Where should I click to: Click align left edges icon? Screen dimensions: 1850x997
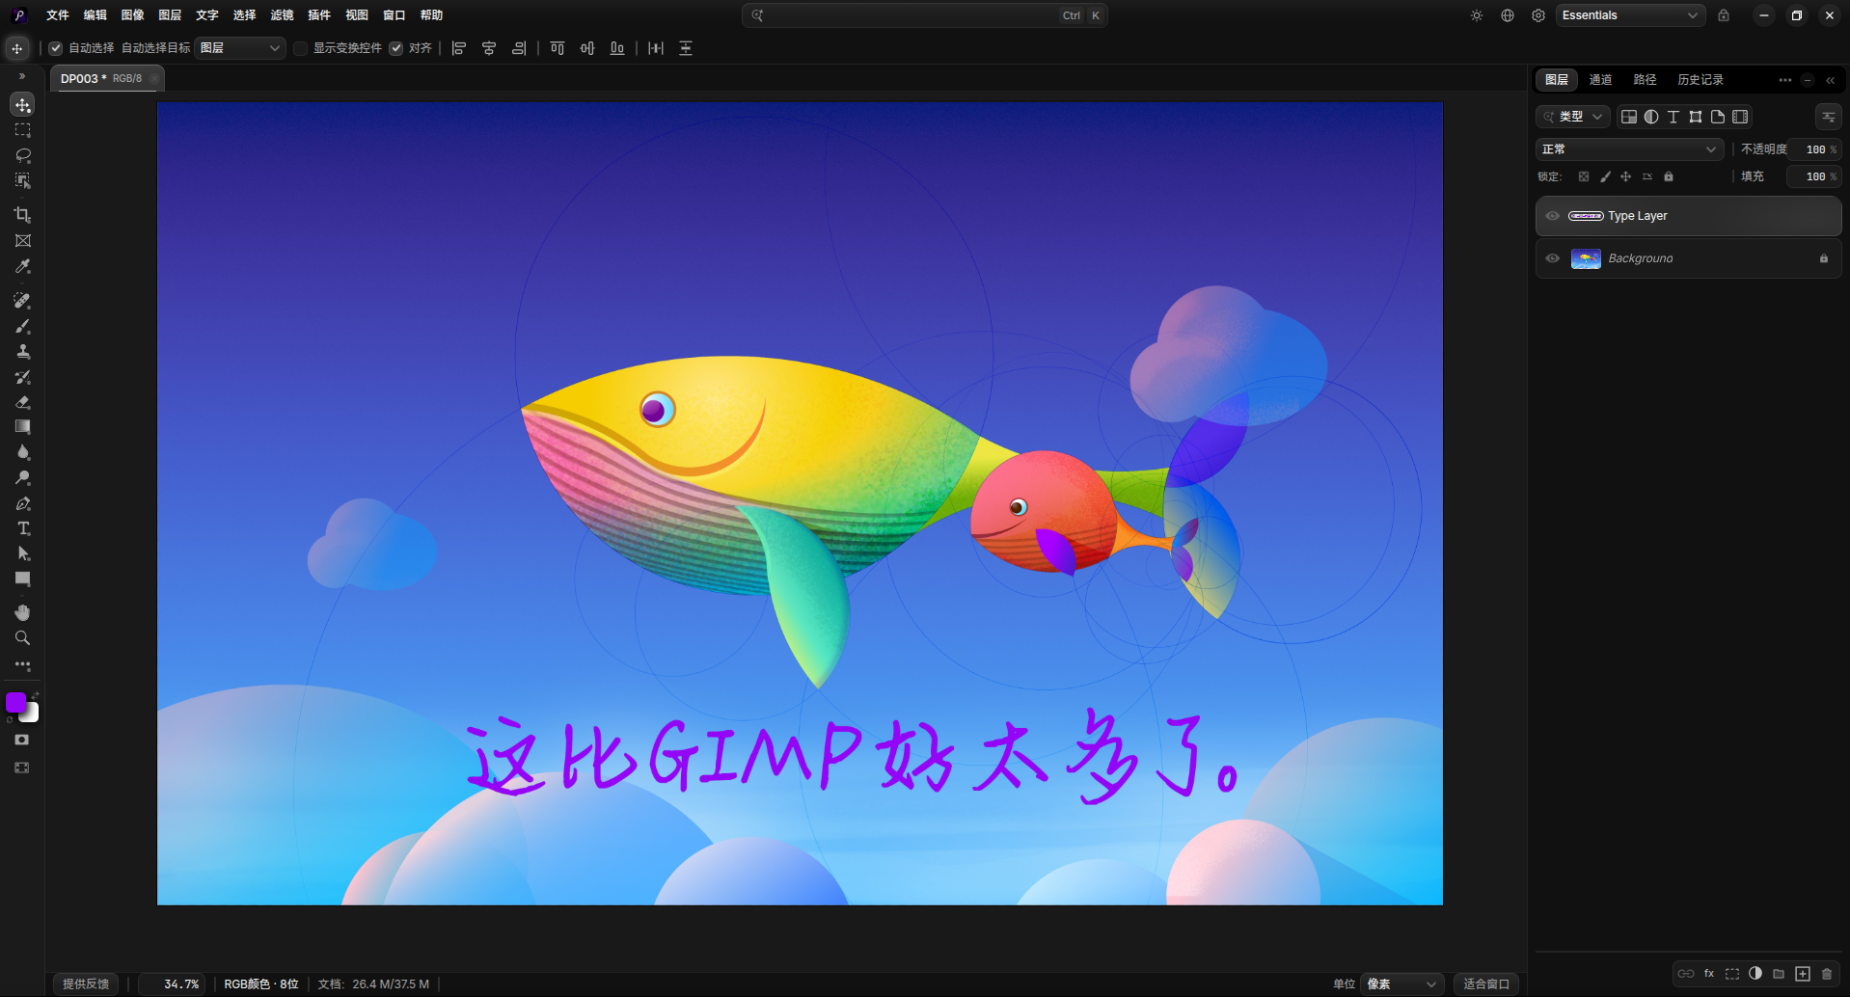coord(459,48)
